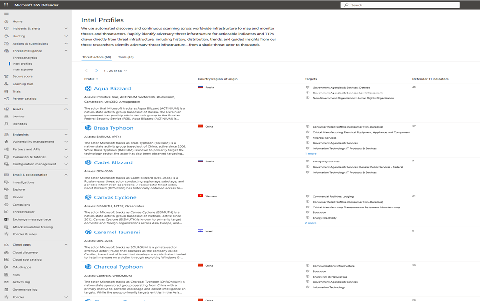Click the Country/region of origin column header
The image size is (480, 301).
pyautogui.click(x=218, y=79)
